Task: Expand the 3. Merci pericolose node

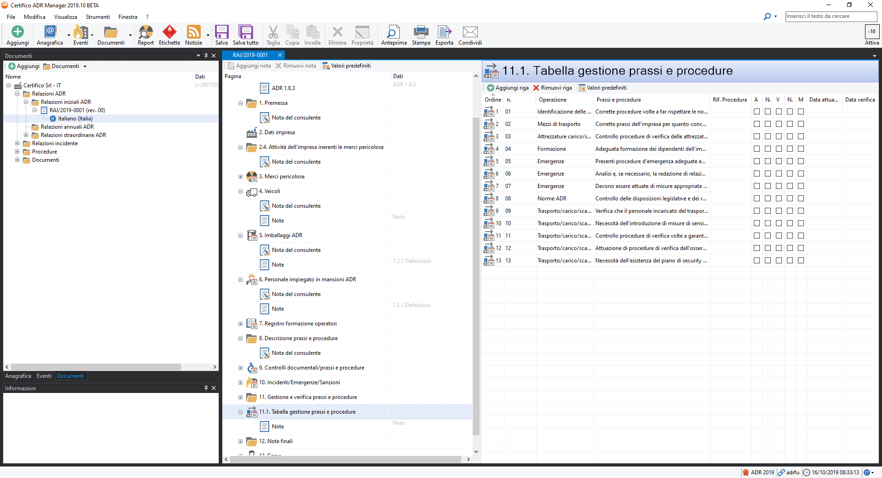Action: pyautogui.click(x=240, y=176)
